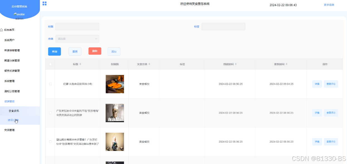Sort by 更新时间 column sort arrows

tap(287, 64)
